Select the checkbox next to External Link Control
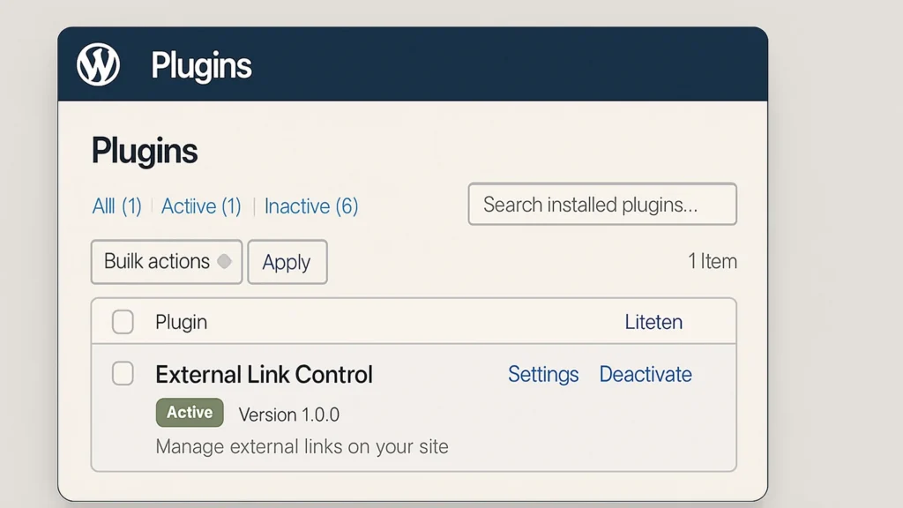The height and width of the screenshot is (508, 903). click(x=123, y=374)
